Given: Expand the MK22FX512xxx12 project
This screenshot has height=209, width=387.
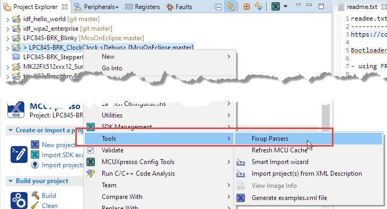Looking at the screenshot, I should 7,67.
